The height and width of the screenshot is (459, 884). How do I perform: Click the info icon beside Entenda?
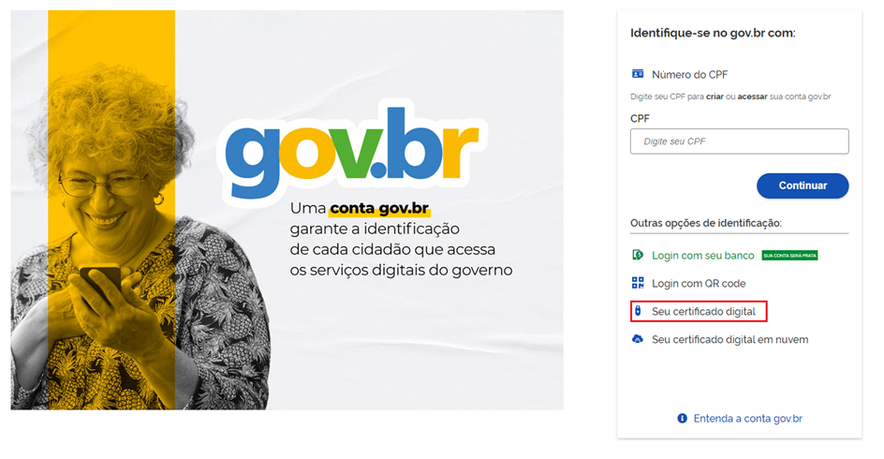pos(682,419)
